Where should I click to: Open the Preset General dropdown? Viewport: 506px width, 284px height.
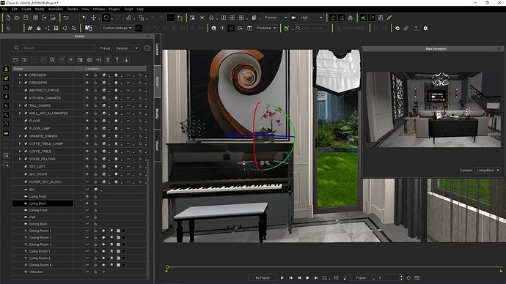(x=126, y=48)
